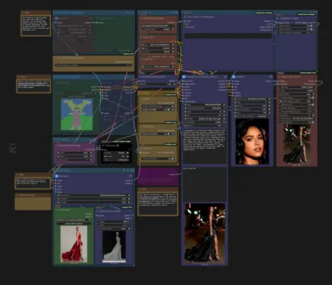Select the woman's portrait preview image

coord(252,141)
